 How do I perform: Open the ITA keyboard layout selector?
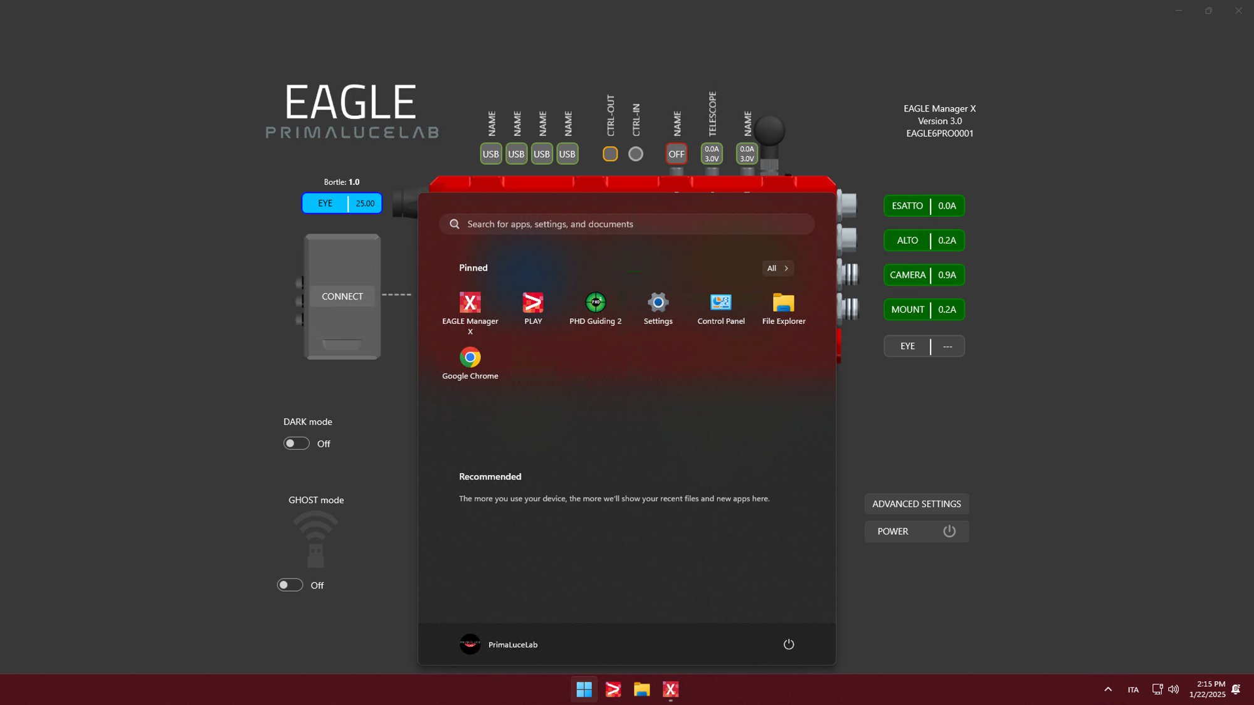[x=1133, y=689]
